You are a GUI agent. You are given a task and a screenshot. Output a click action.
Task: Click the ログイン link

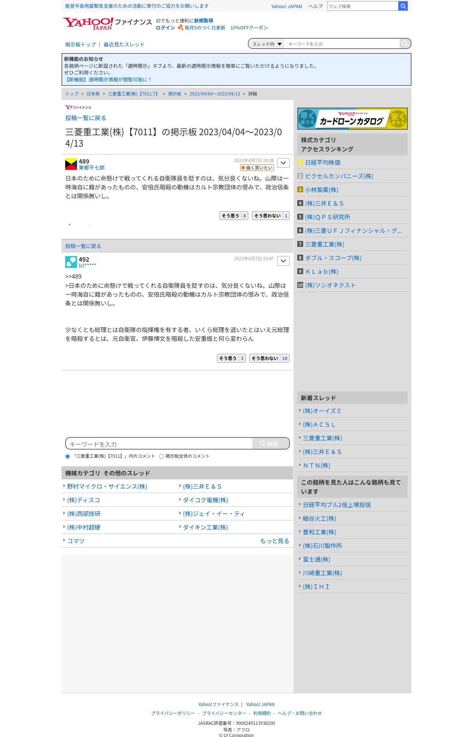coord(165,28)
